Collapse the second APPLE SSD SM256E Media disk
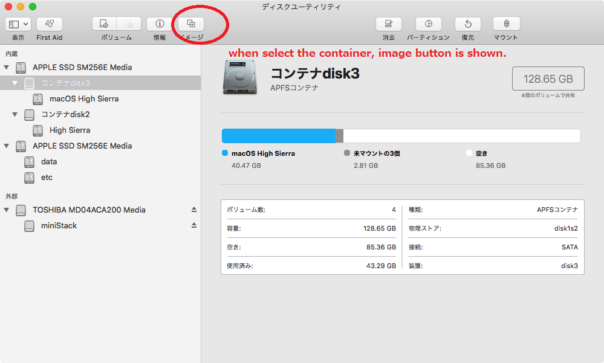Viewport: 604px width, 363px height. click(x=7, y=146)
